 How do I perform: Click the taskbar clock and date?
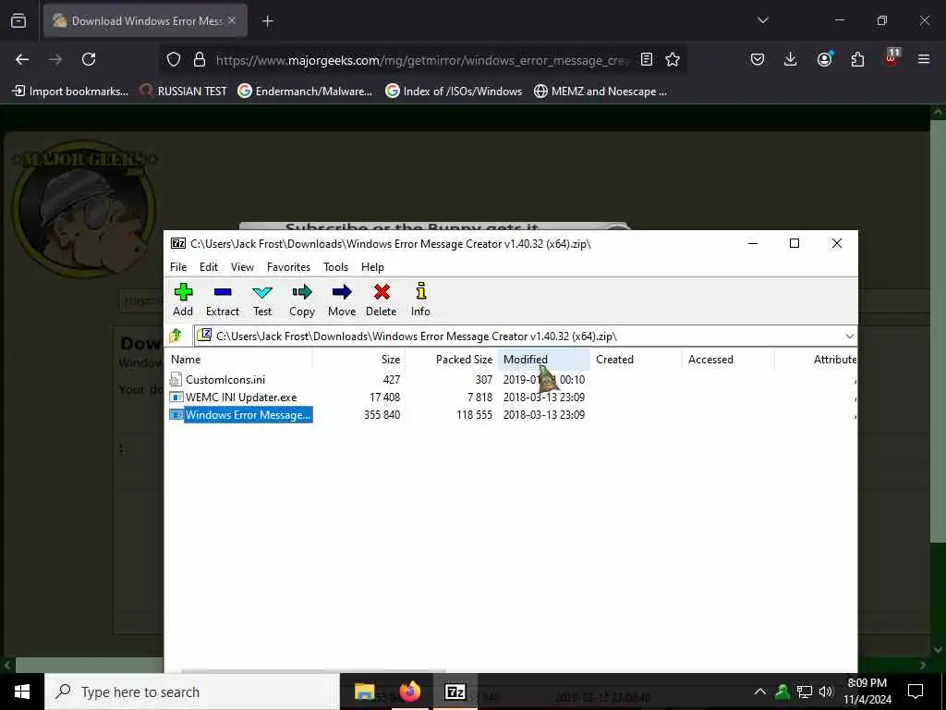(x=867, y=692)
